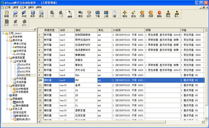Collapse the 设备变量 tree node
The image size is (209, 128).
(11, 61)
